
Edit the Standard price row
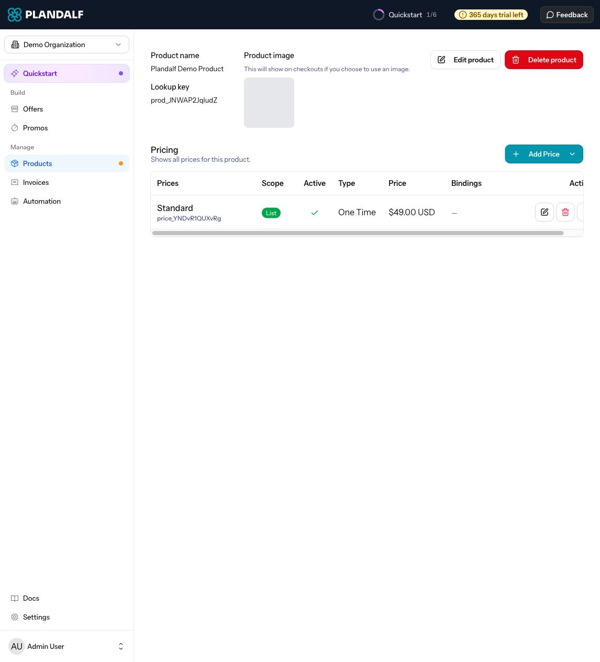coord(545,212)
